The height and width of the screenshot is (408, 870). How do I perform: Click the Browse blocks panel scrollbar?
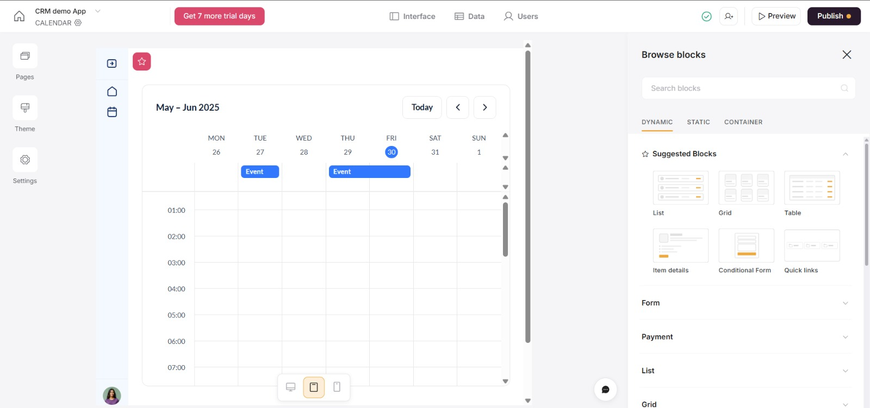coord(866,204)
